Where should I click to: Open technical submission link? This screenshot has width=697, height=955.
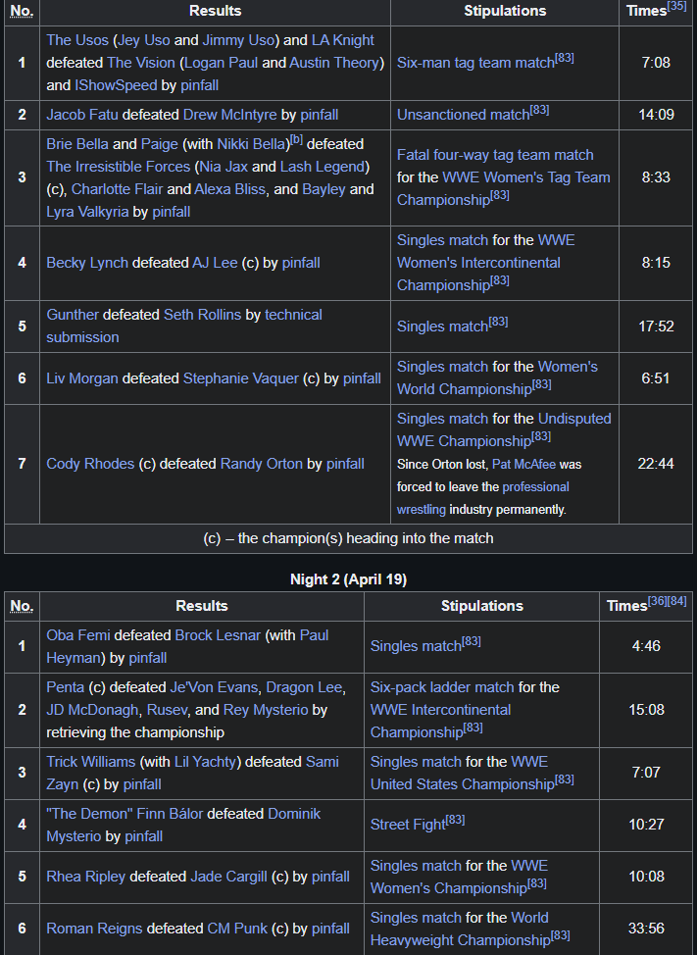coord(184,326)
